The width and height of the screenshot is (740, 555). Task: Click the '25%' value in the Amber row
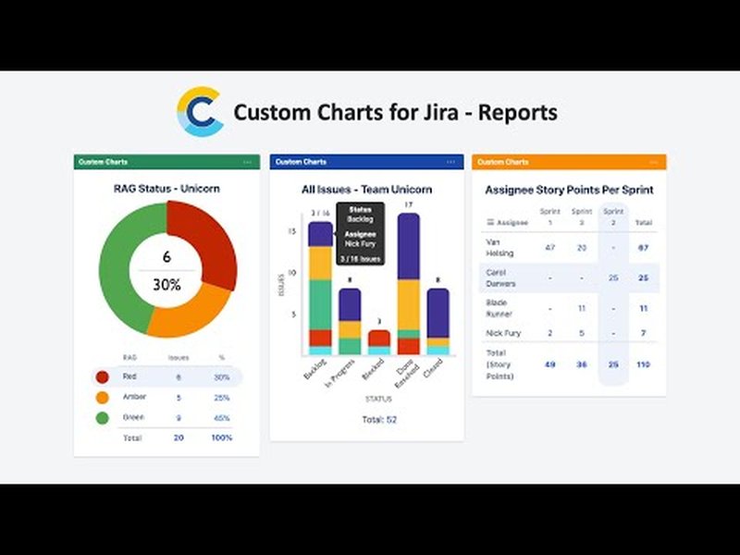point(221,398)
